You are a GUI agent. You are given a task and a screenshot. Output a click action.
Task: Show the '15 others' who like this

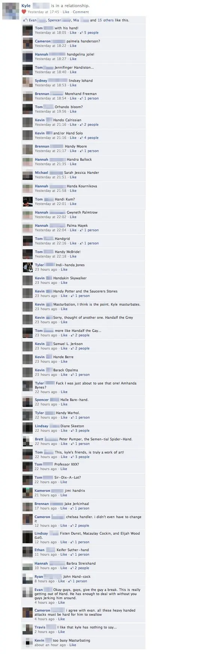click(106, 20)
